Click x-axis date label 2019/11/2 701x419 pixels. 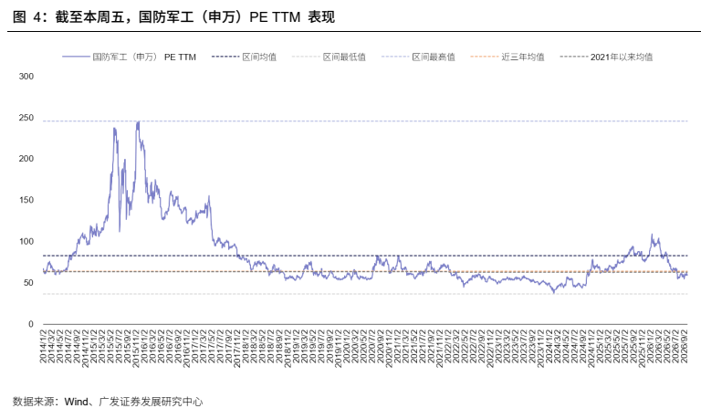click(x=338, y=349)
